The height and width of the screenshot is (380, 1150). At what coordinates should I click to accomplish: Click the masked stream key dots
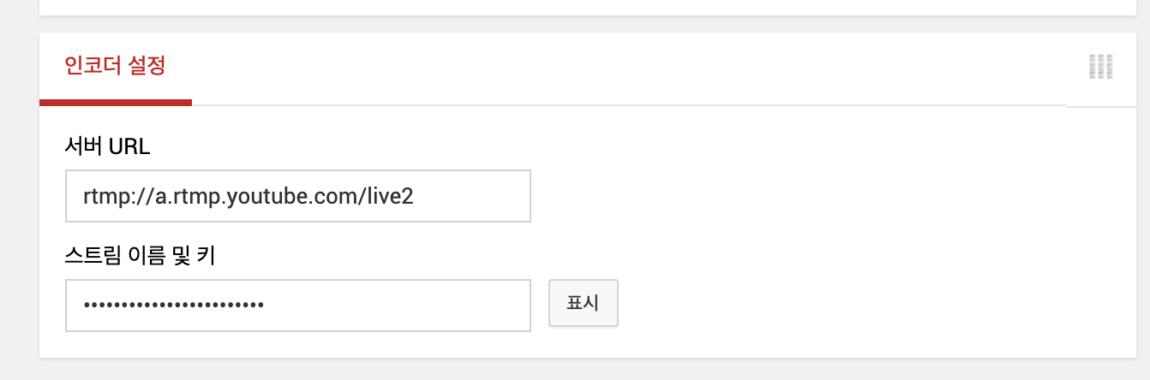click(x=173, y=305)
